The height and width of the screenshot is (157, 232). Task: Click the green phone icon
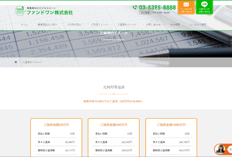(135, 7)
